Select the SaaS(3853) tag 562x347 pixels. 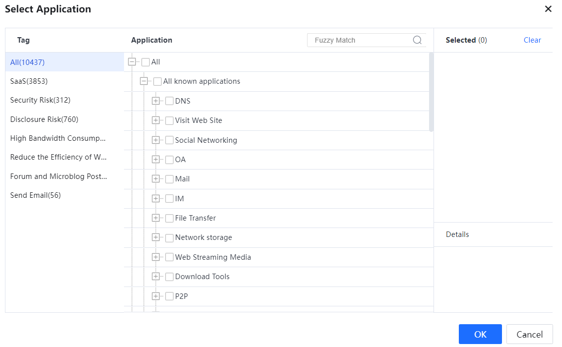(29, 81)
